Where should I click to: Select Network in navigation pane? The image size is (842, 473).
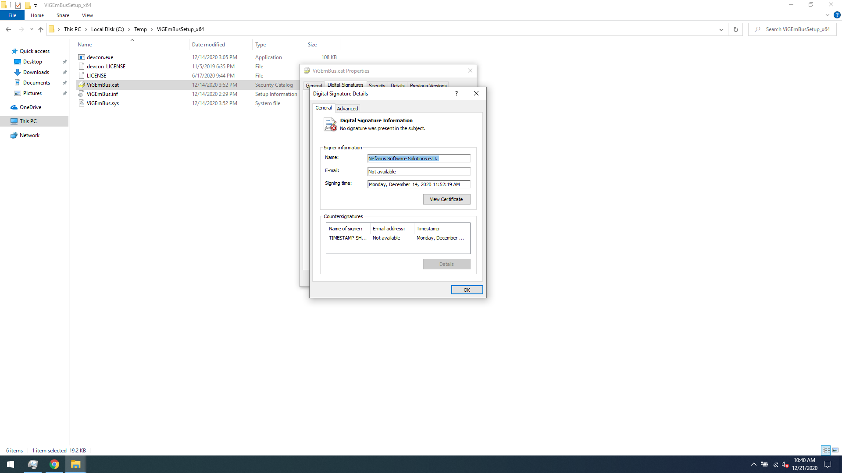click(x=29, y=135)
